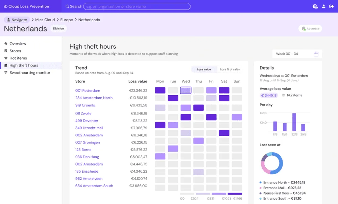Click the calendar icon in week selector
338x204 pixels.
coord(316,54)
